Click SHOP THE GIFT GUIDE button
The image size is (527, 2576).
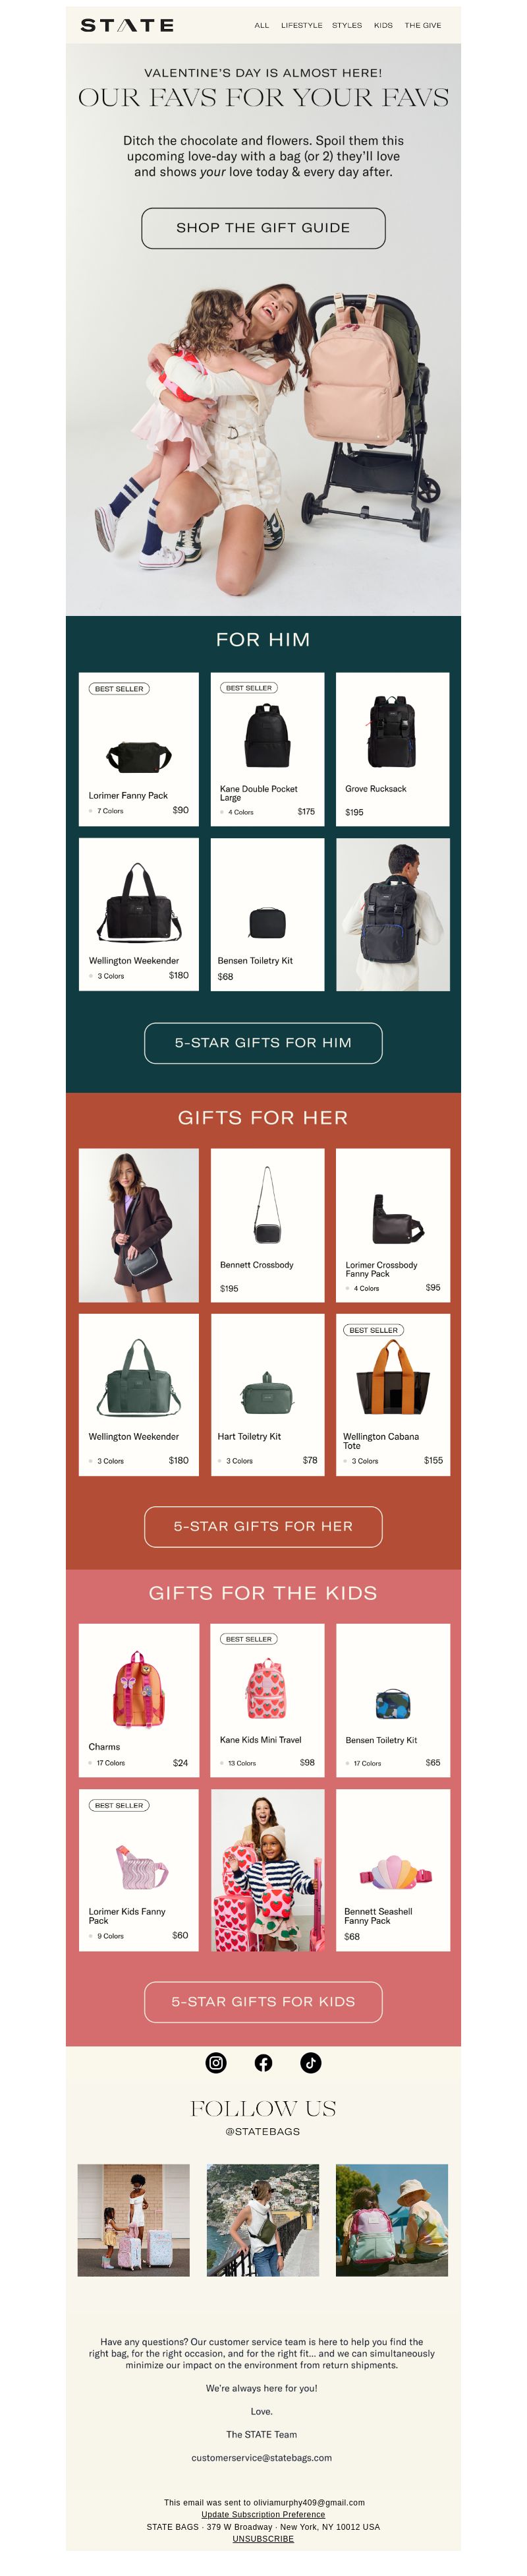(263, 228)
